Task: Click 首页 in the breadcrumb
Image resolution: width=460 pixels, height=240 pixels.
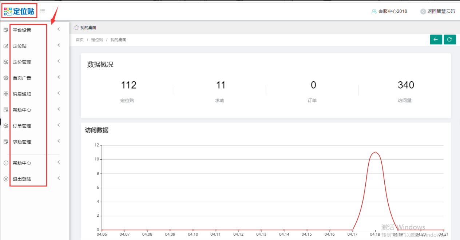Action: click(80, 40)
